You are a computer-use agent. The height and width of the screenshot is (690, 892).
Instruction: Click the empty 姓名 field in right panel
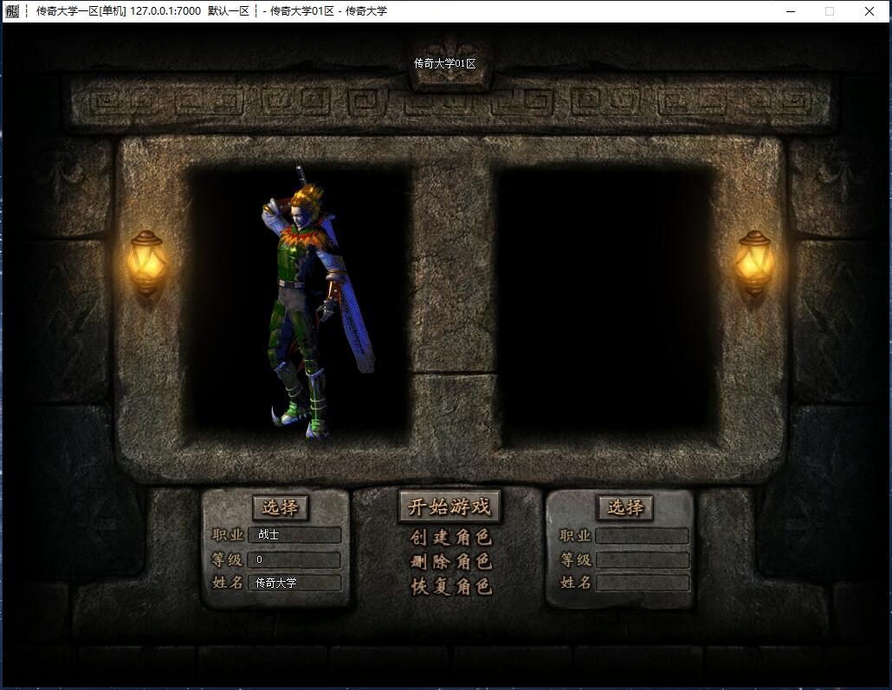pyautogui.click(x=643, y=583)
